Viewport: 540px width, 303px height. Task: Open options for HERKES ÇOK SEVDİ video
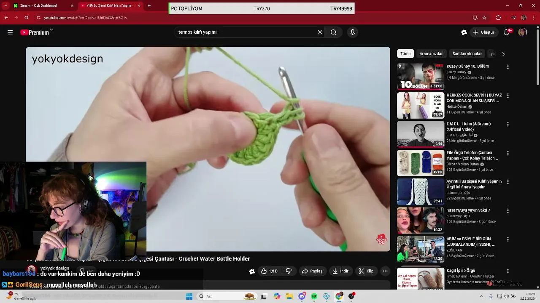click(508, 96)
